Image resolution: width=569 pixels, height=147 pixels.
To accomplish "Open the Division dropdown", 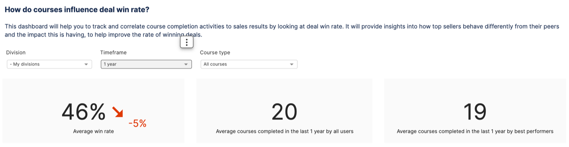I will tap(49, 64).
